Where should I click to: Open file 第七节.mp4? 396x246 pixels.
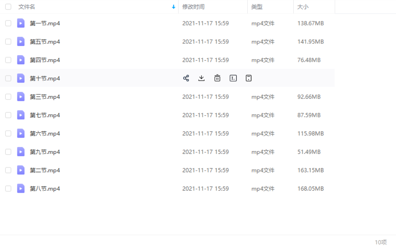pyautogui.click(x=45, y=115)
